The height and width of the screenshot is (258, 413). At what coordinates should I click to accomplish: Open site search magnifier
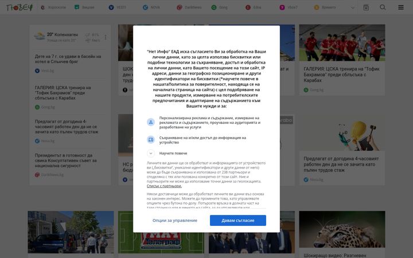click(383, 7)
